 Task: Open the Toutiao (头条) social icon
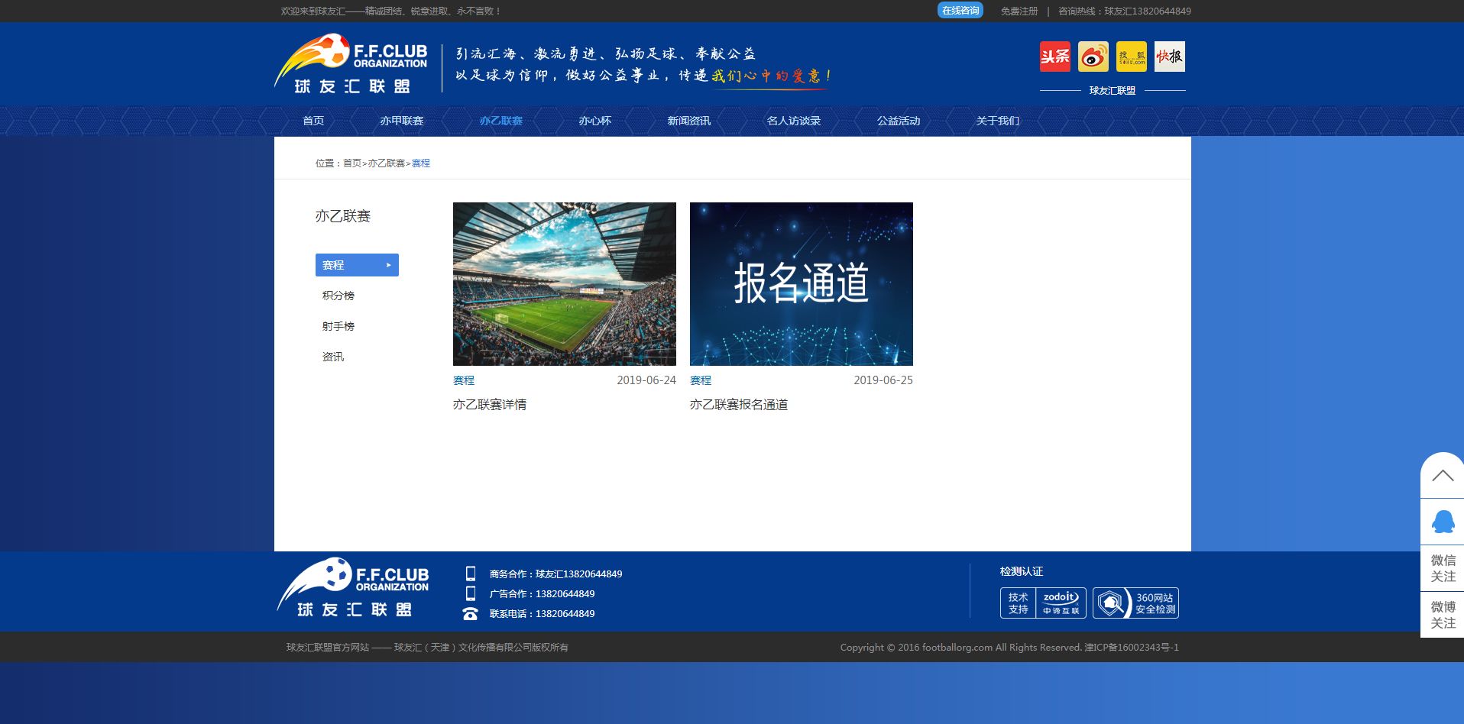pos(1054,57)
